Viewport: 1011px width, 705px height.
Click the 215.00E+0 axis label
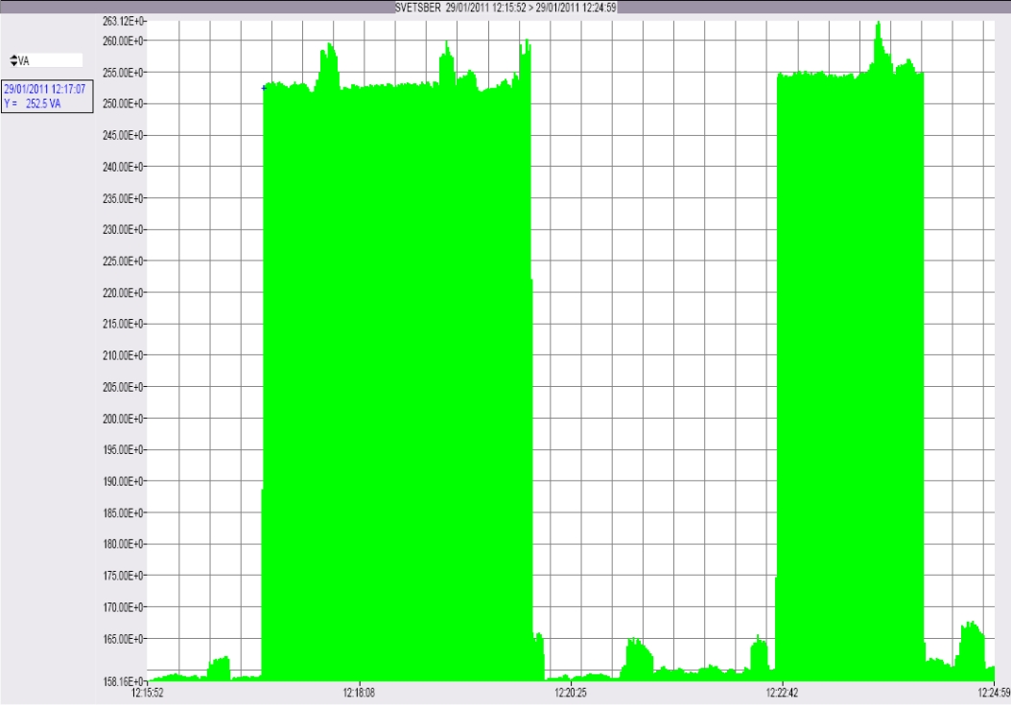(x=123, y=324)
